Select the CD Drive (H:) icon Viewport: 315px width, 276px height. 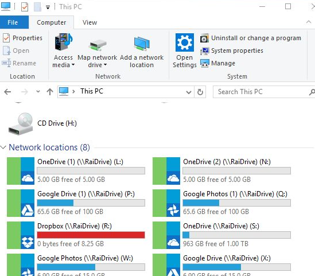(x=21, y=124)
